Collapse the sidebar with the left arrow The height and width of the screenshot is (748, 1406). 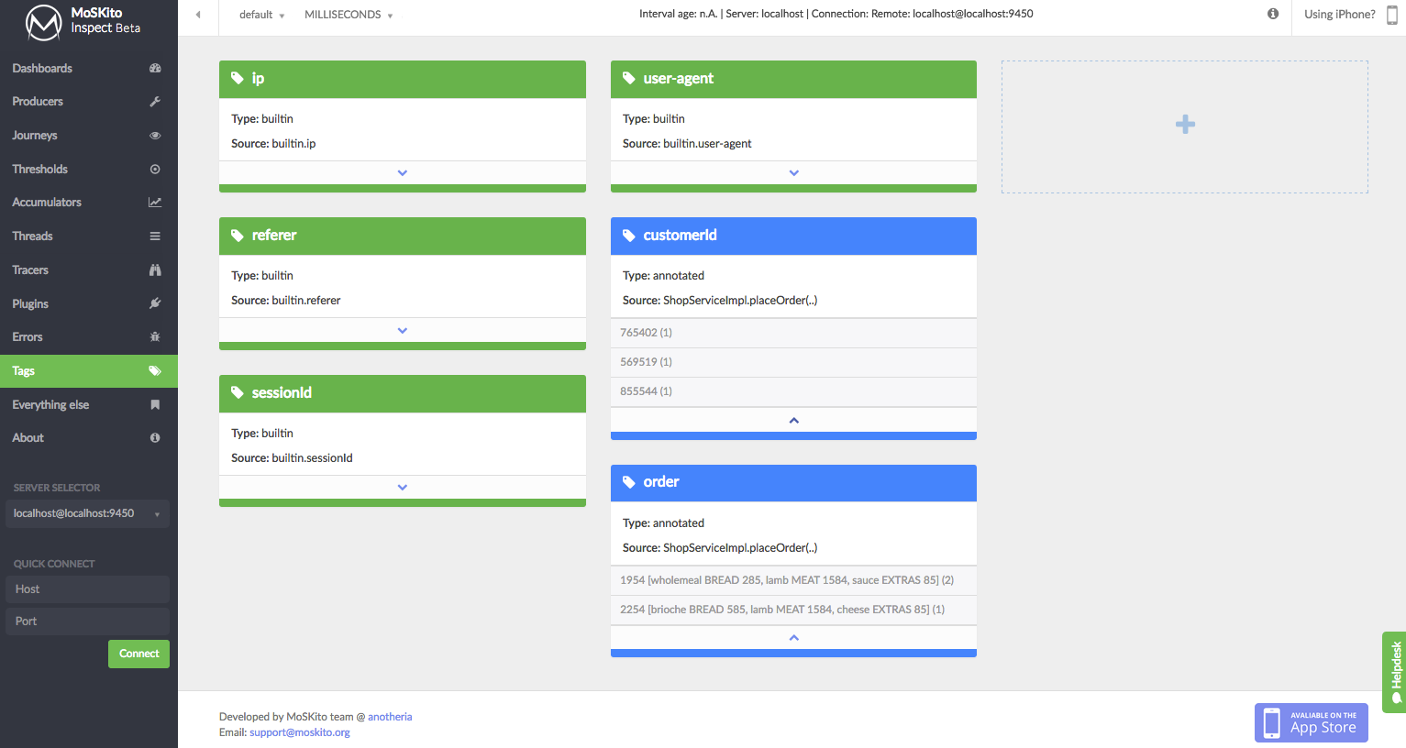pos(198,15)
